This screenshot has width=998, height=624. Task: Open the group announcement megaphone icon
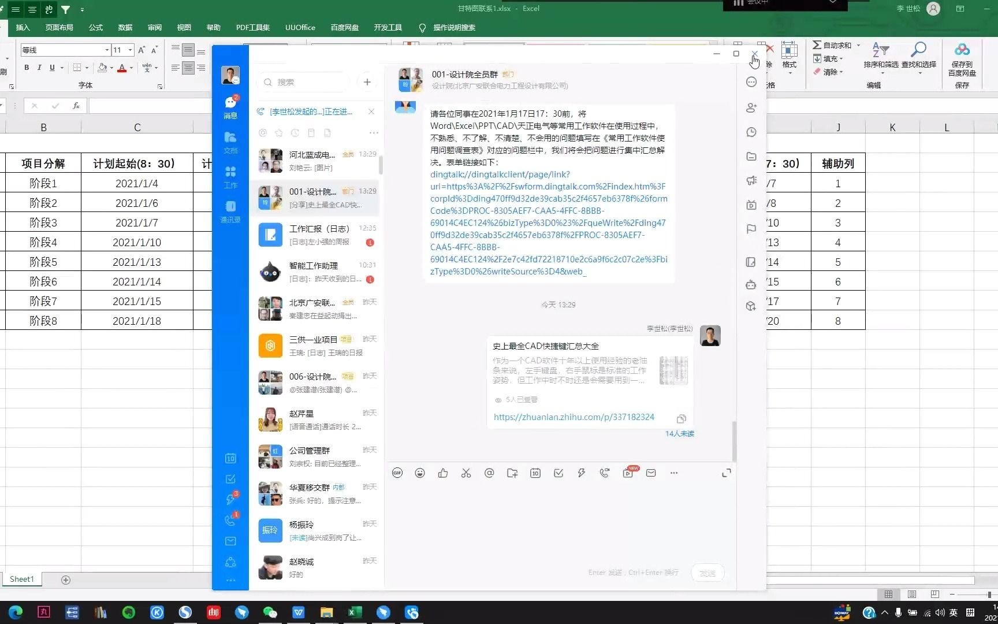point(751,181)
